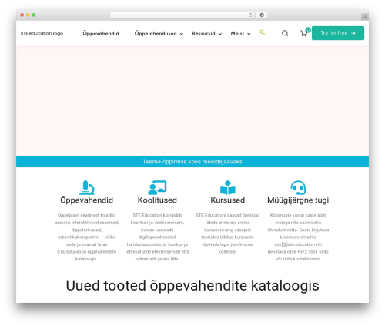Screen dimensions: 385x326
Task: Click the small green search icon
Action: coord(262,32)
